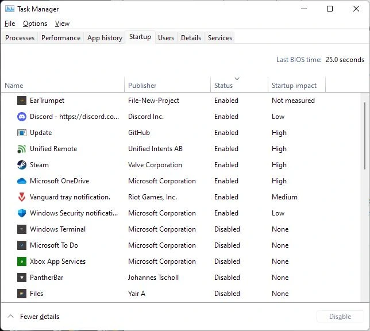Select the Microsoft OneDrive entry name
Viewport: 370px width, 331px height.
(60, 181)
